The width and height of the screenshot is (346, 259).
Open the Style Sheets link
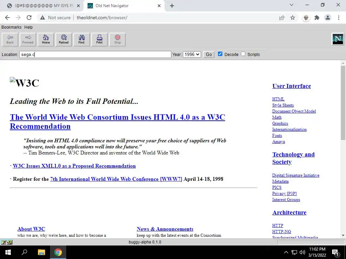[283, 105]
